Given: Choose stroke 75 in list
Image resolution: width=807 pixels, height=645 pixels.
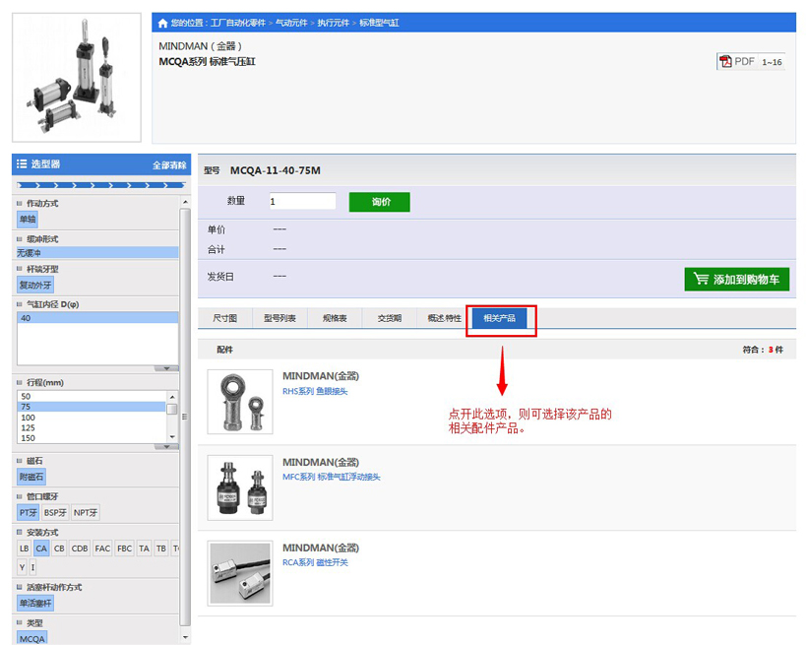Looking at the screenshot, I should (x=92, y=407).
